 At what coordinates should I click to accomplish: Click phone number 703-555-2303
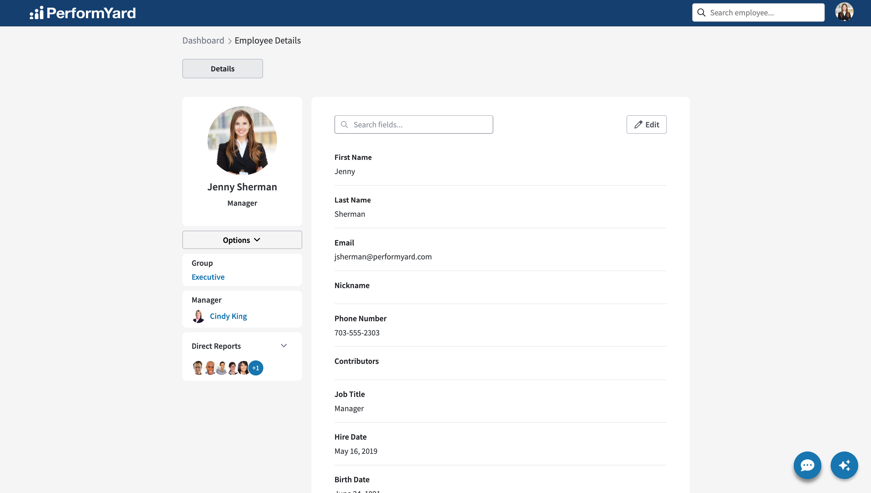(357, 333)
